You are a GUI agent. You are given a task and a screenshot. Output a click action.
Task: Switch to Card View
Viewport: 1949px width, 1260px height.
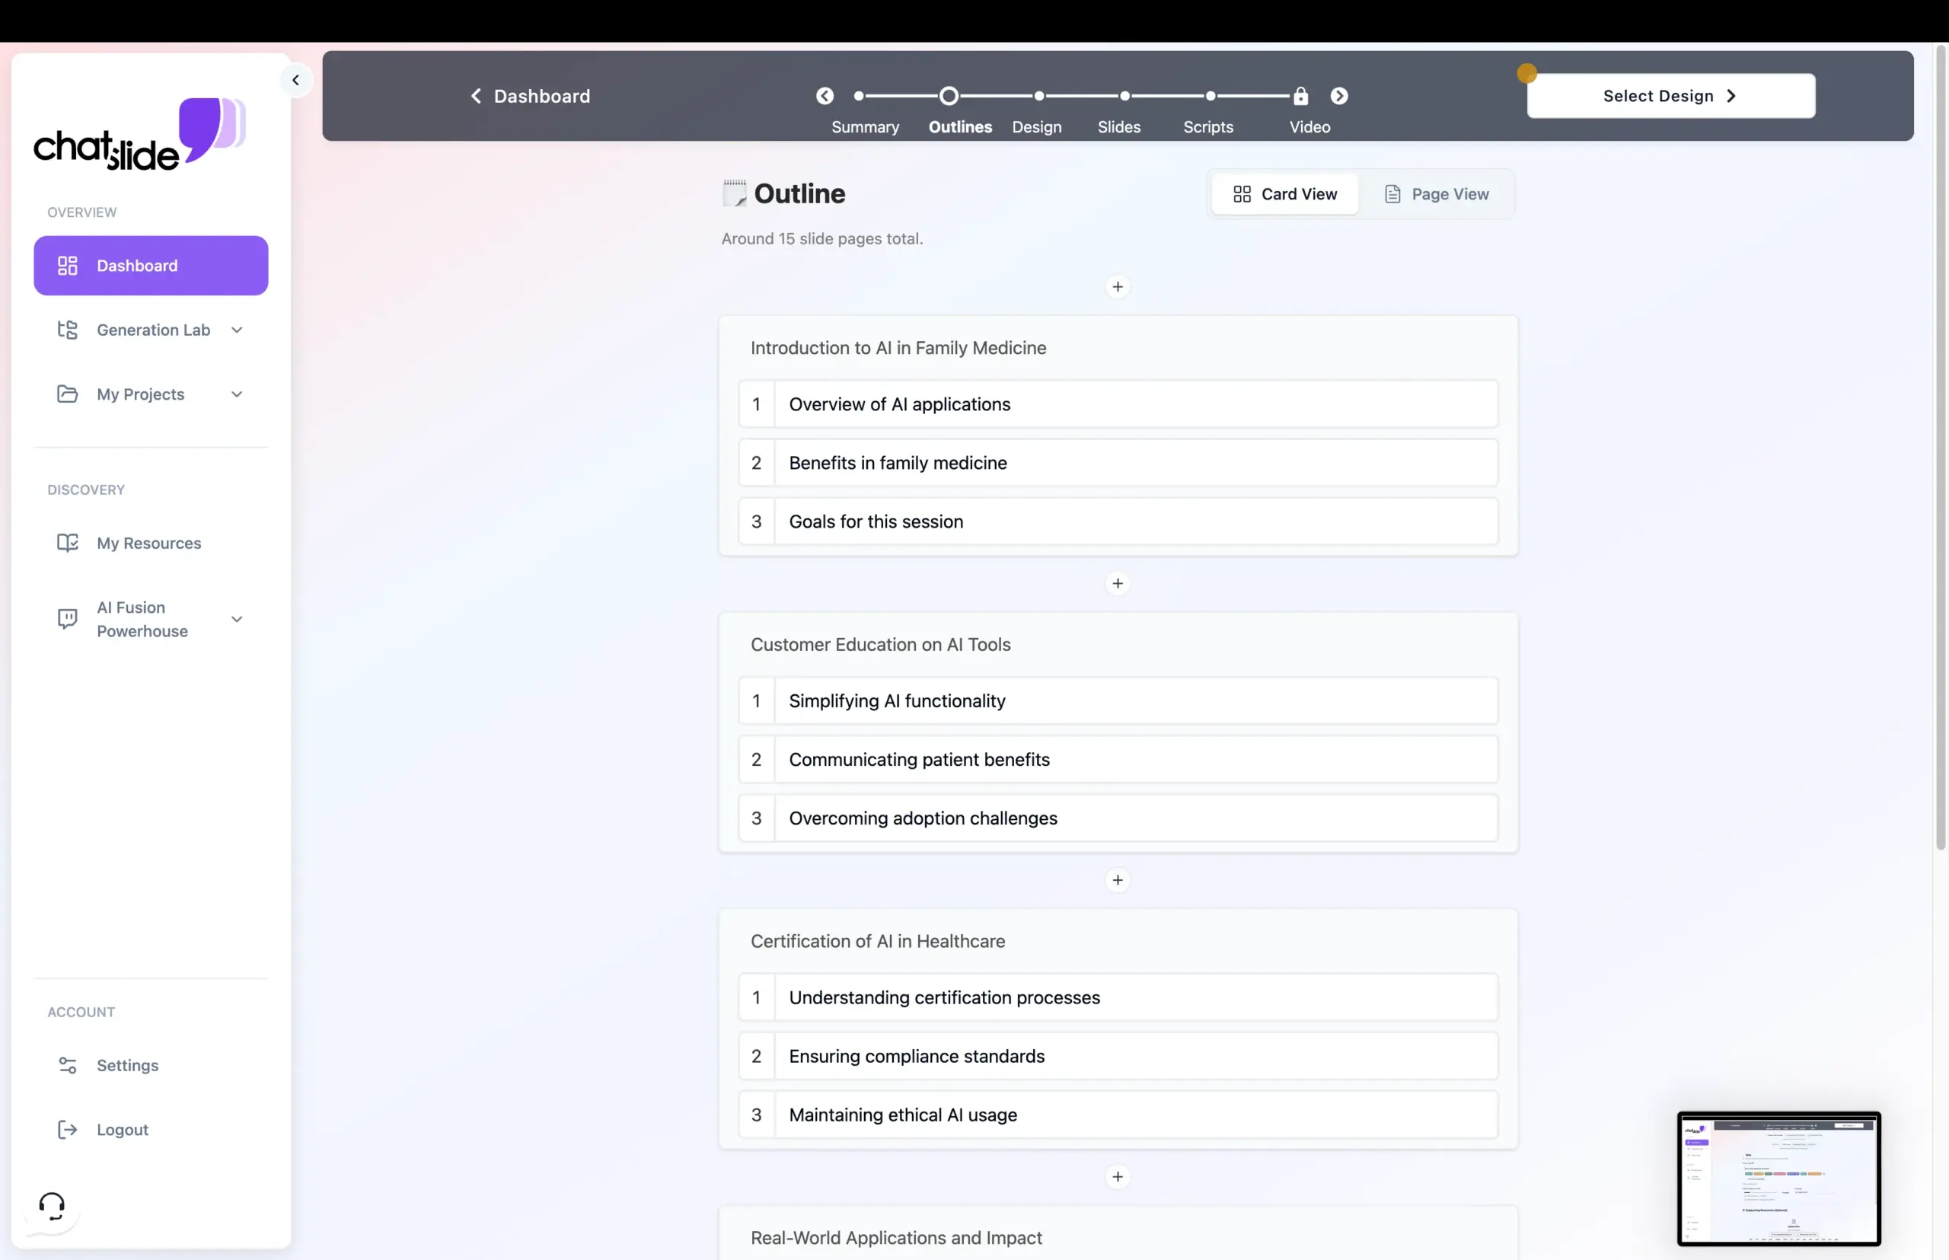click(x=1284, y=194)
